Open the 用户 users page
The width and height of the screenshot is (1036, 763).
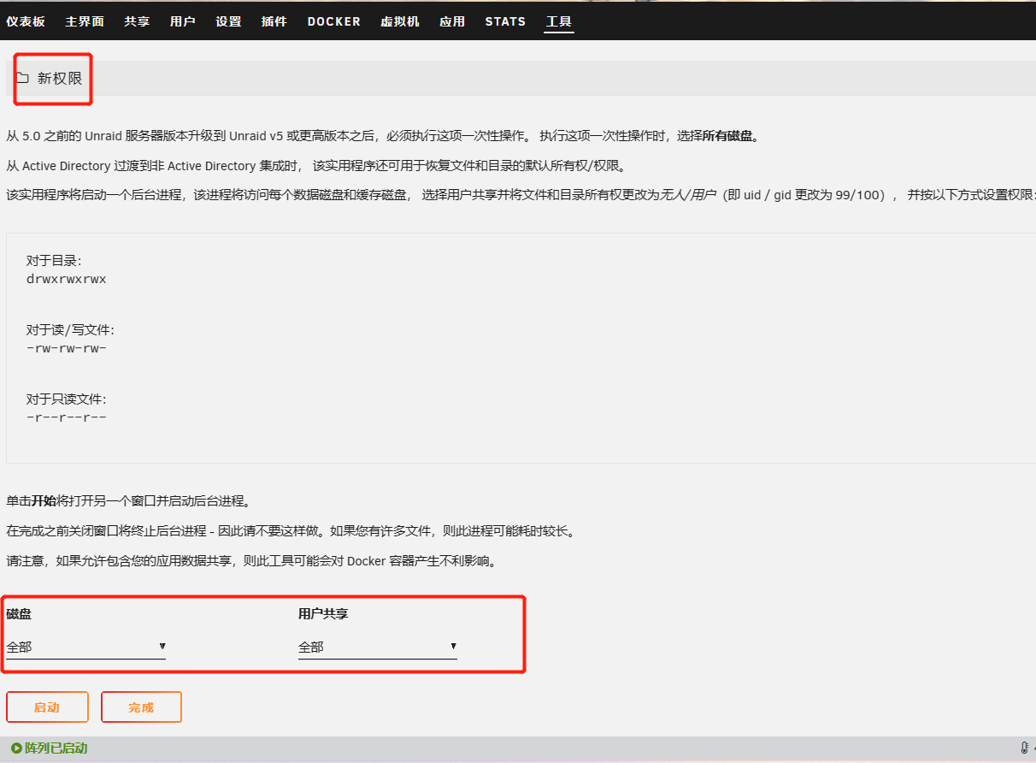[x=183, y=21]
